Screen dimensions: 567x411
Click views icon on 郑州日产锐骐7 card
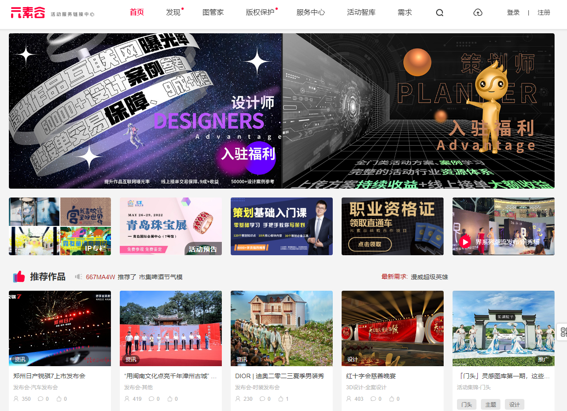click(x=16, y=399)
